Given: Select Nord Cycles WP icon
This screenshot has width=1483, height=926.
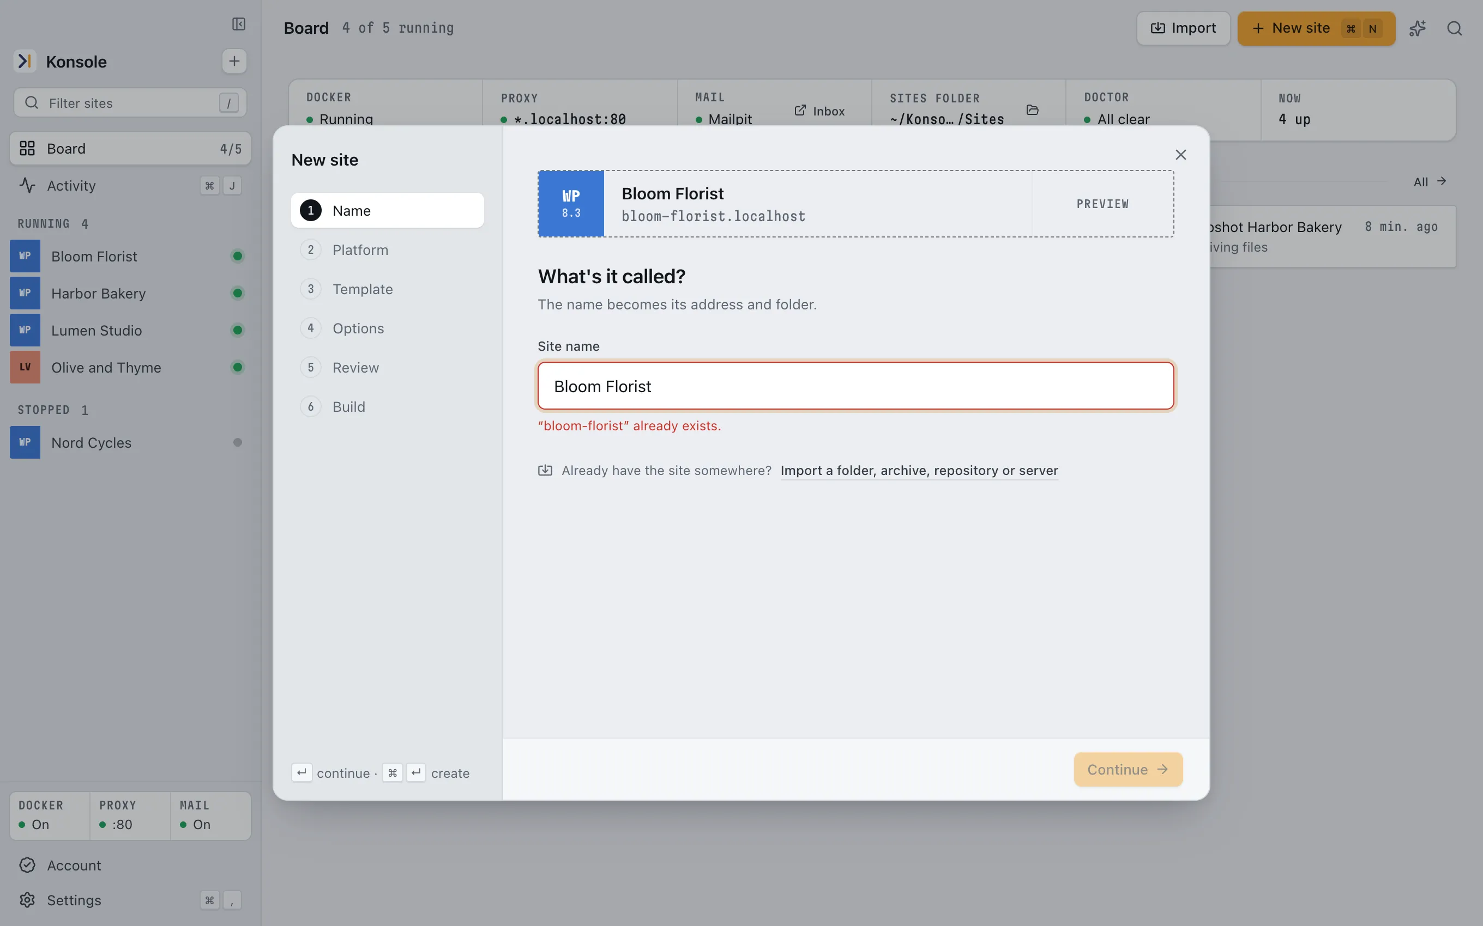Looking at the screenshot, I should coord(25,442).
